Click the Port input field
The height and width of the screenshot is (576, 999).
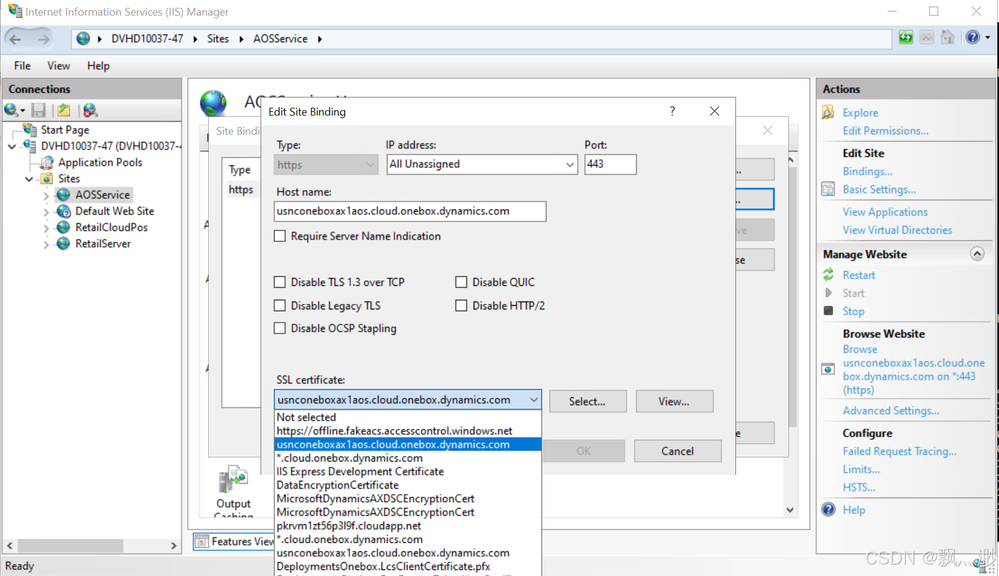pyautogui.click(x=610, y=164)
